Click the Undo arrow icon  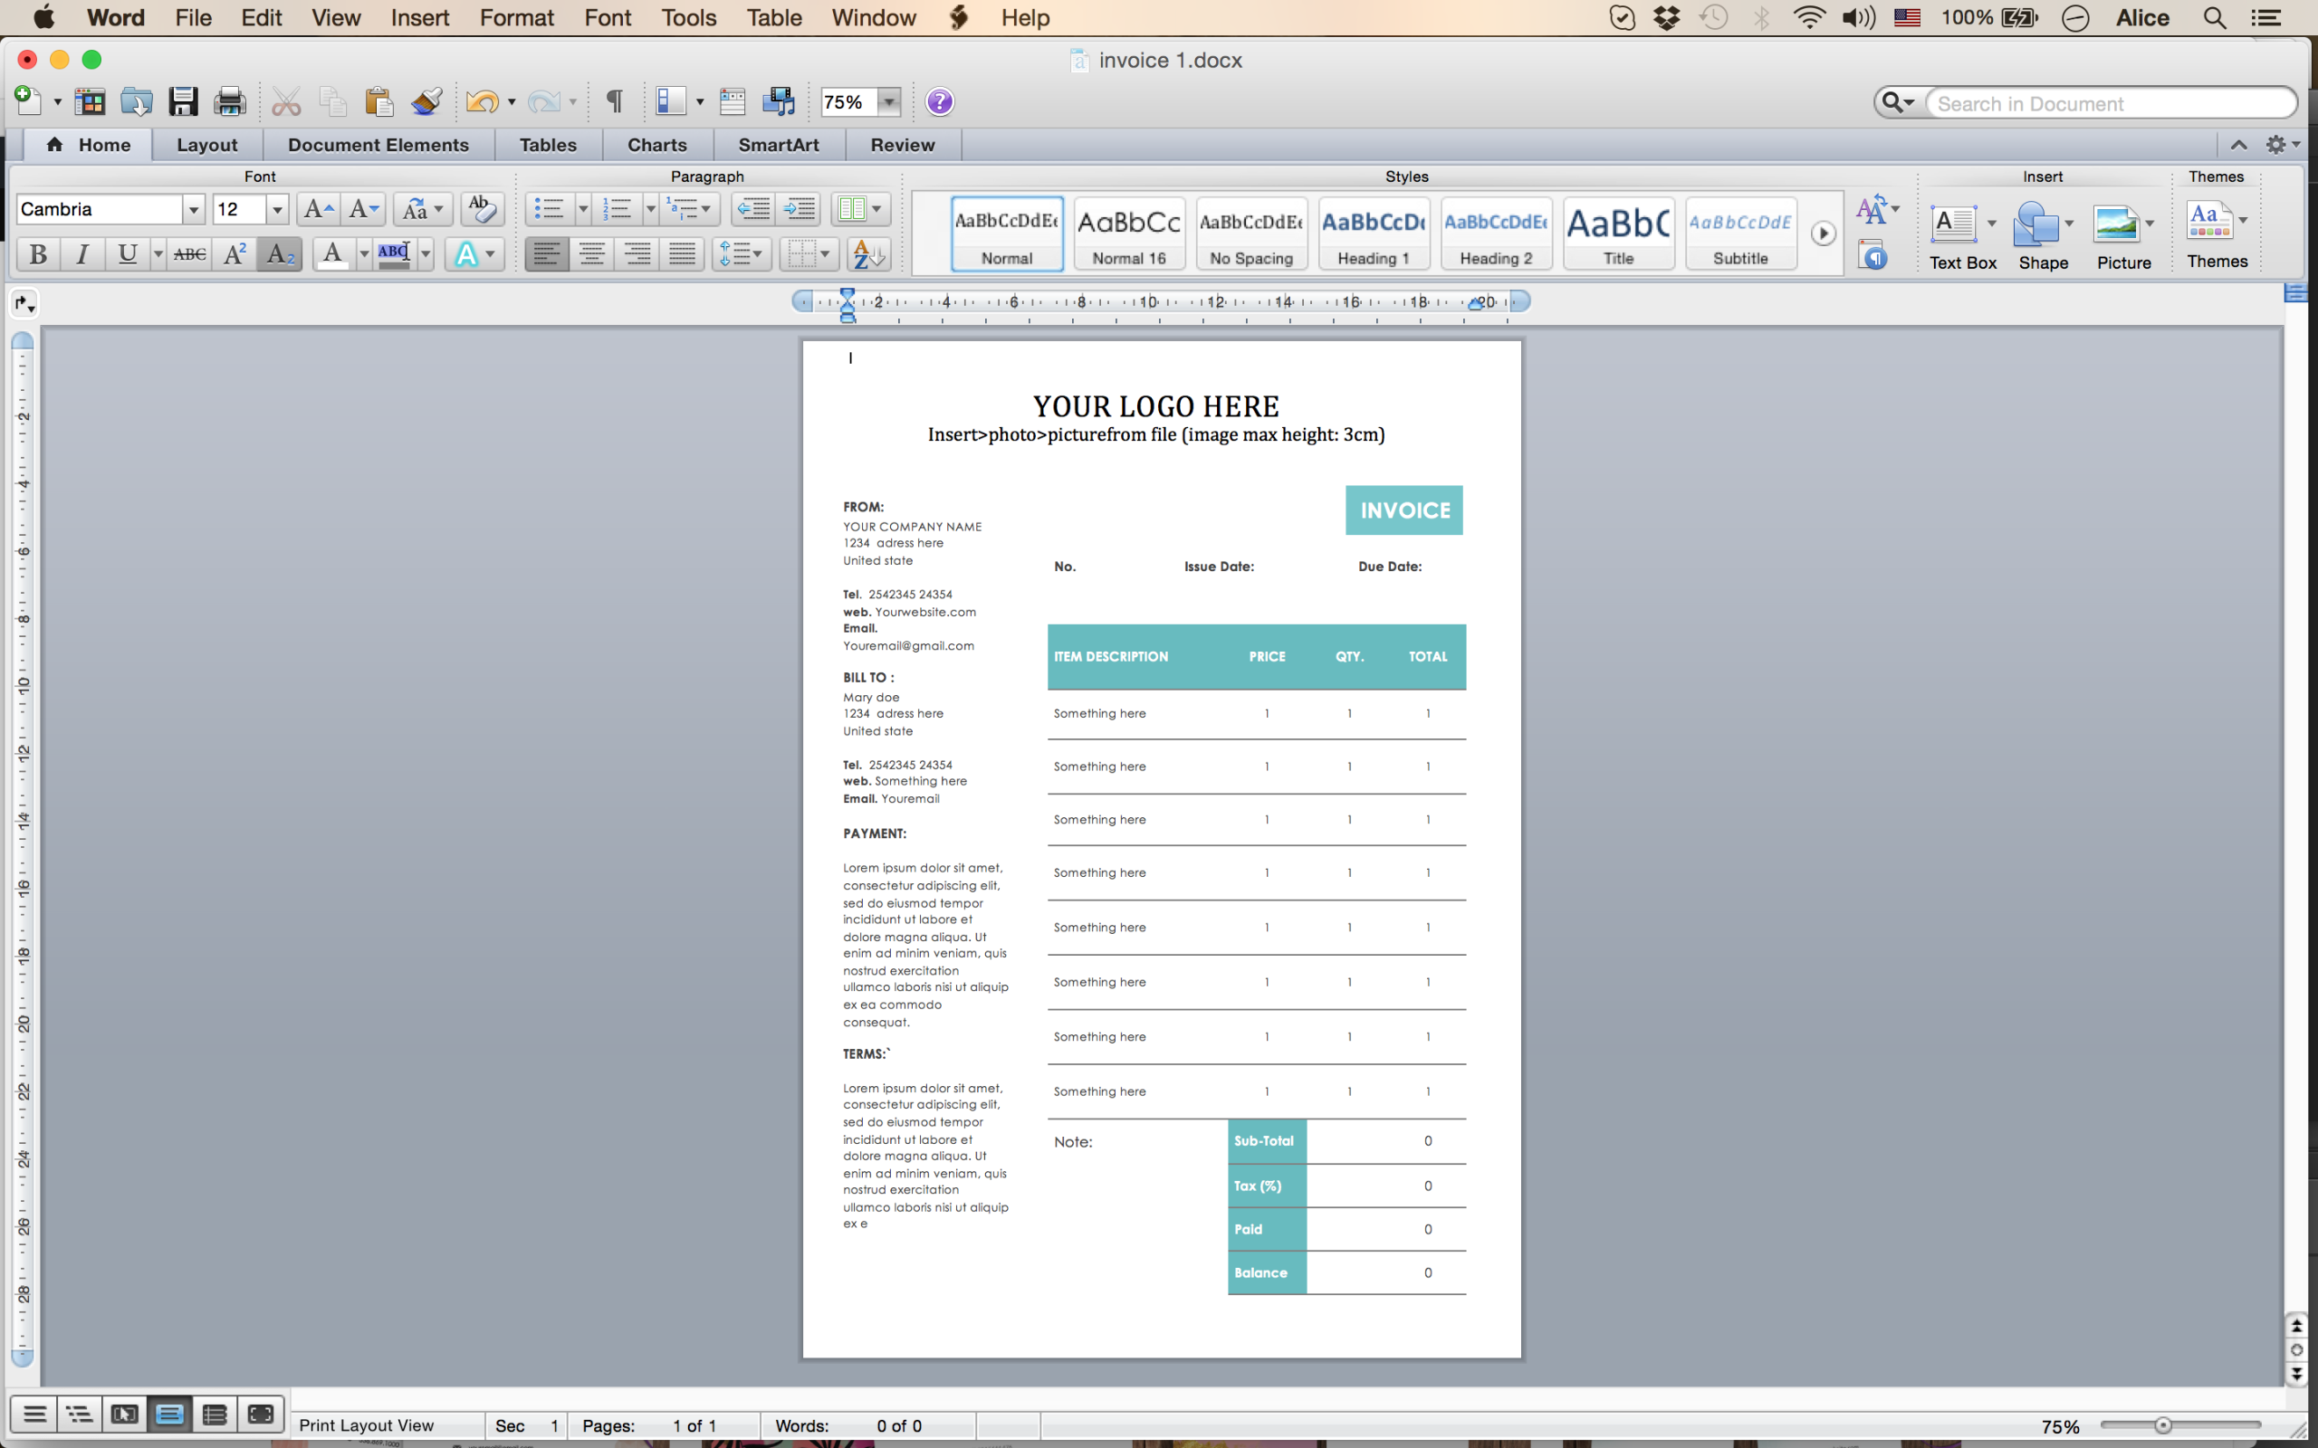point(482,101)
